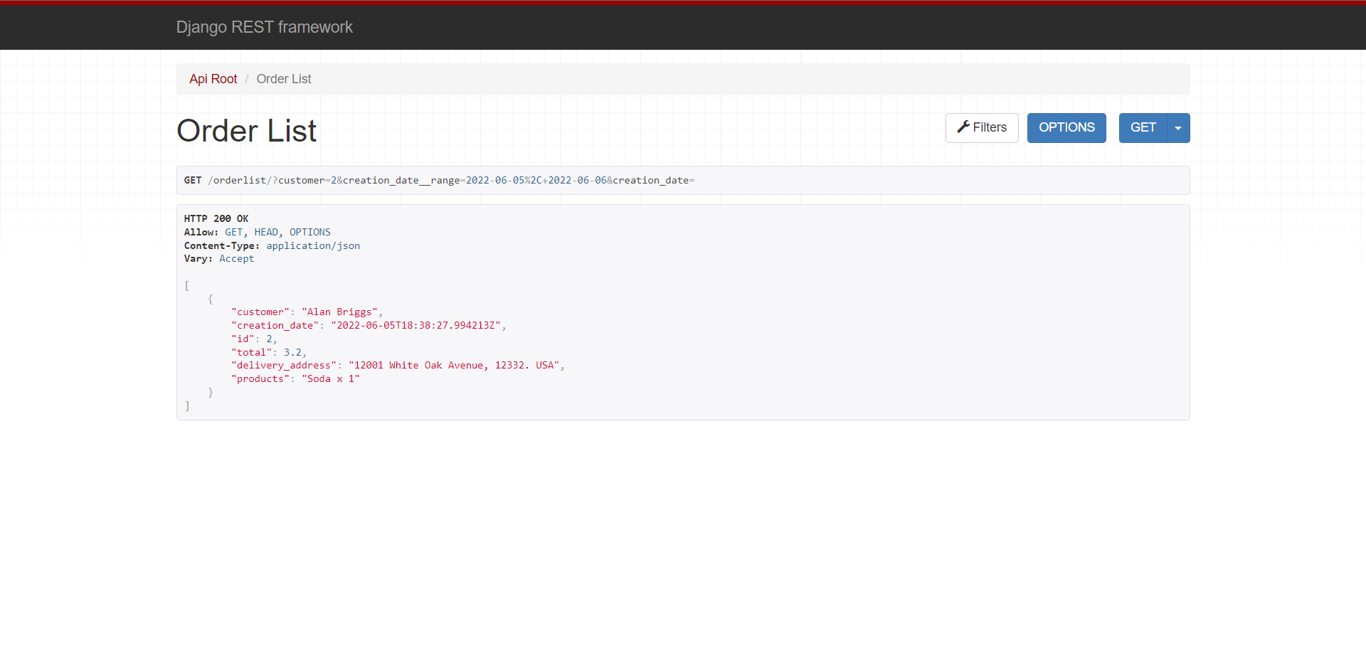This screenshot has height=663, width=1366.
Task: Click the creation_date timestamp value
Action: (x=416, y=325)
